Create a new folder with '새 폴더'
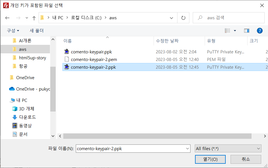The height and width of the screenshot is (168, 268). click(37, 31)
